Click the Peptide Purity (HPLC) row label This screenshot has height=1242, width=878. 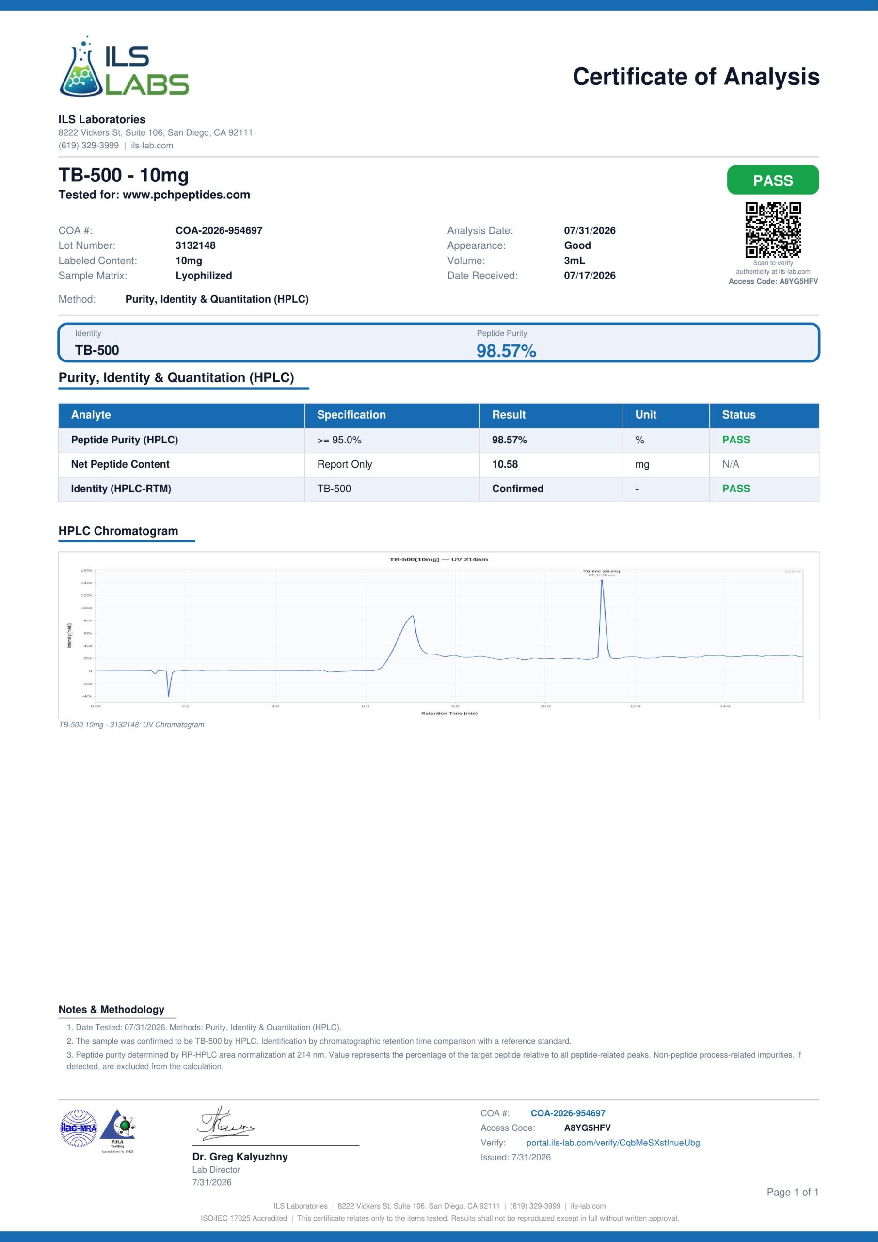tap(124, 440)
